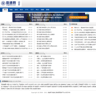Screen dimensions: 96x96
Task: Click 更多 in the ETC panel header
Action: click(x=31, y=53)
